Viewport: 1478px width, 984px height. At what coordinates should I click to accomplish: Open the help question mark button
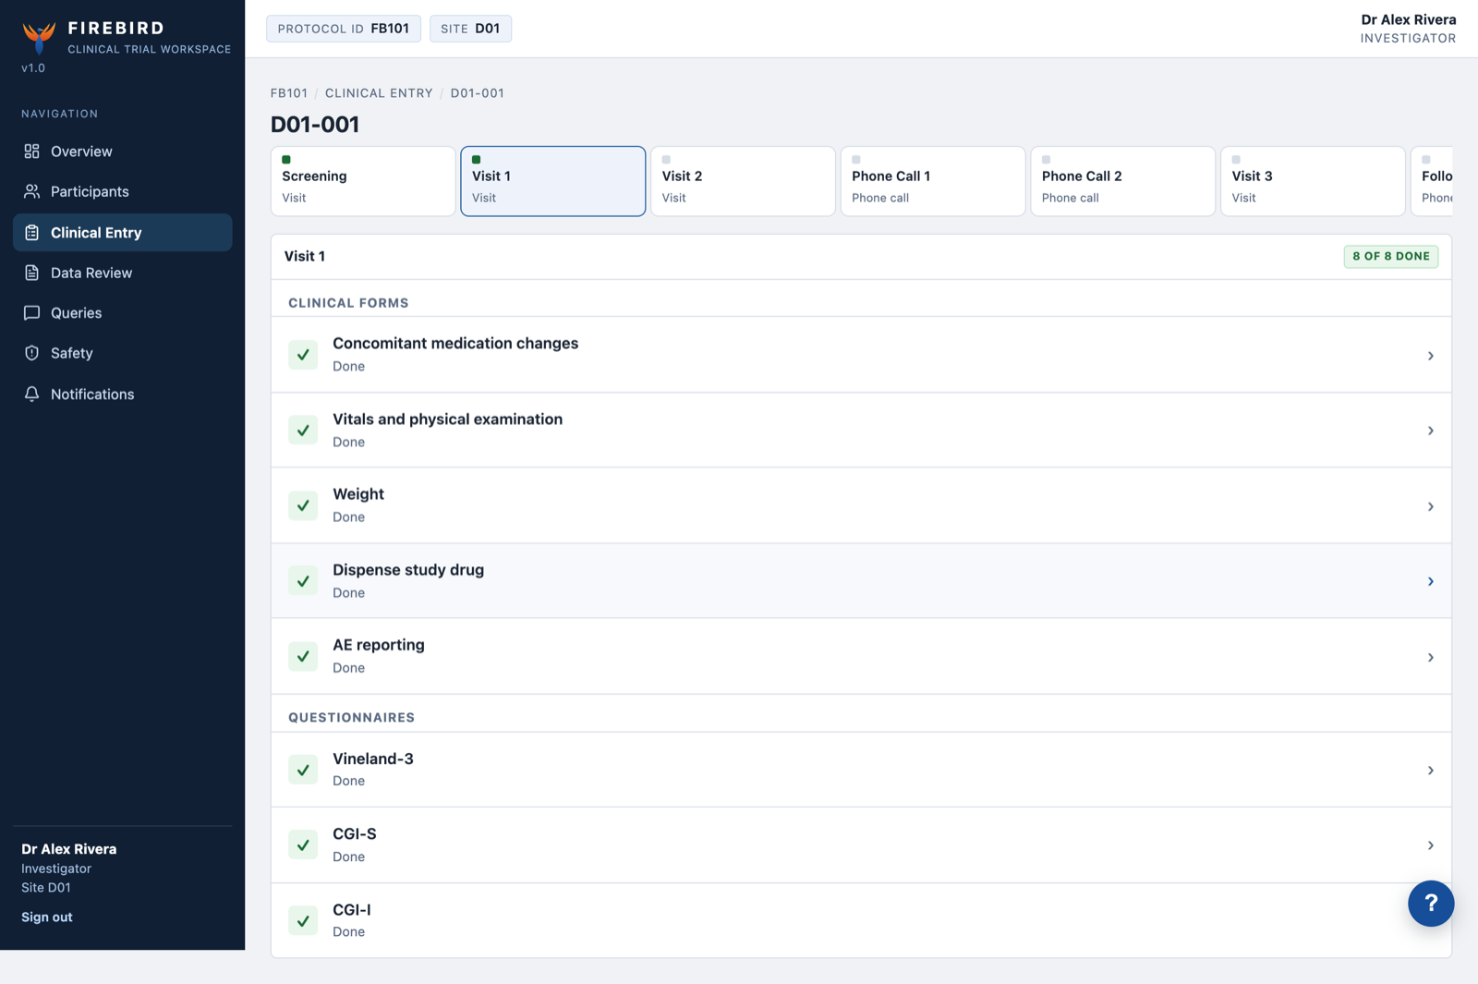click(1431, 904)
